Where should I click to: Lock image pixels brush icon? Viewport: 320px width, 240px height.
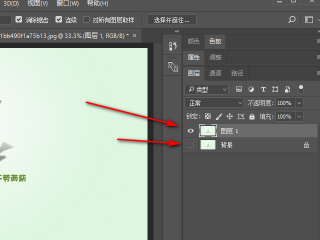218,116
